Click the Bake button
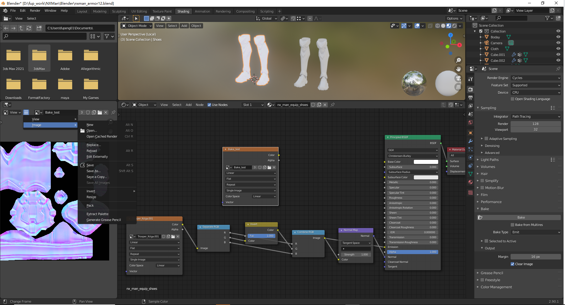The width and height of the screenshot is (565, 305). pyautogui.click(x=521, y=217)
